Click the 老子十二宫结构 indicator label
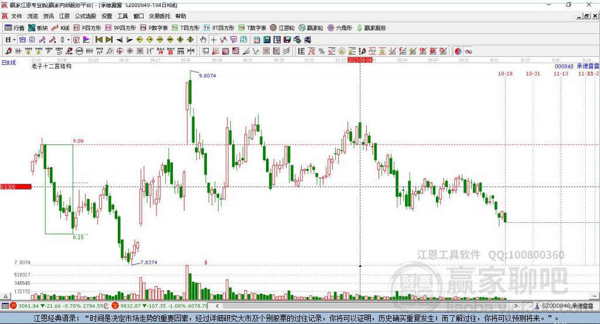 pyautogui.click(x=52, y=66)
